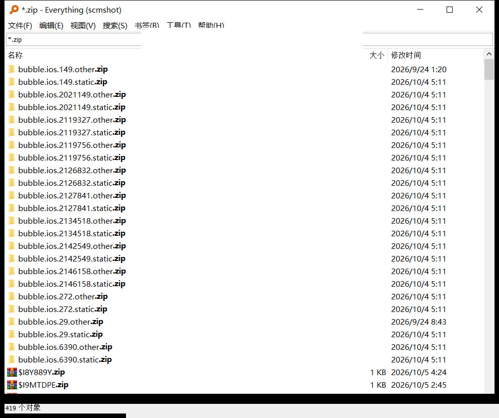Select the WinRAR archive icon for $I9MTDPE.zip
This screenshot has height=418, width=499.
pyautogui.click(x=12, y=385)
